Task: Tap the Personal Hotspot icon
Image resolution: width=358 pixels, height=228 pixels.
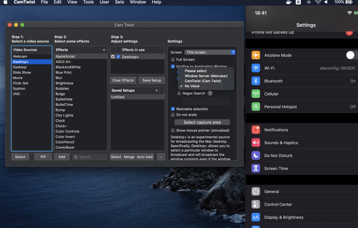Action: pyautogui.click(x=256, y=107)
